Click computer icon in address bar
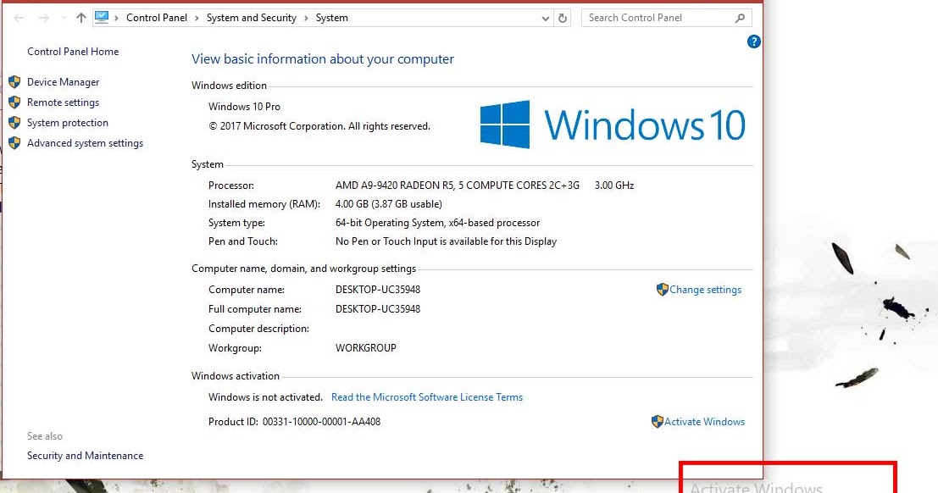The image size is (938, 493). 102,17
